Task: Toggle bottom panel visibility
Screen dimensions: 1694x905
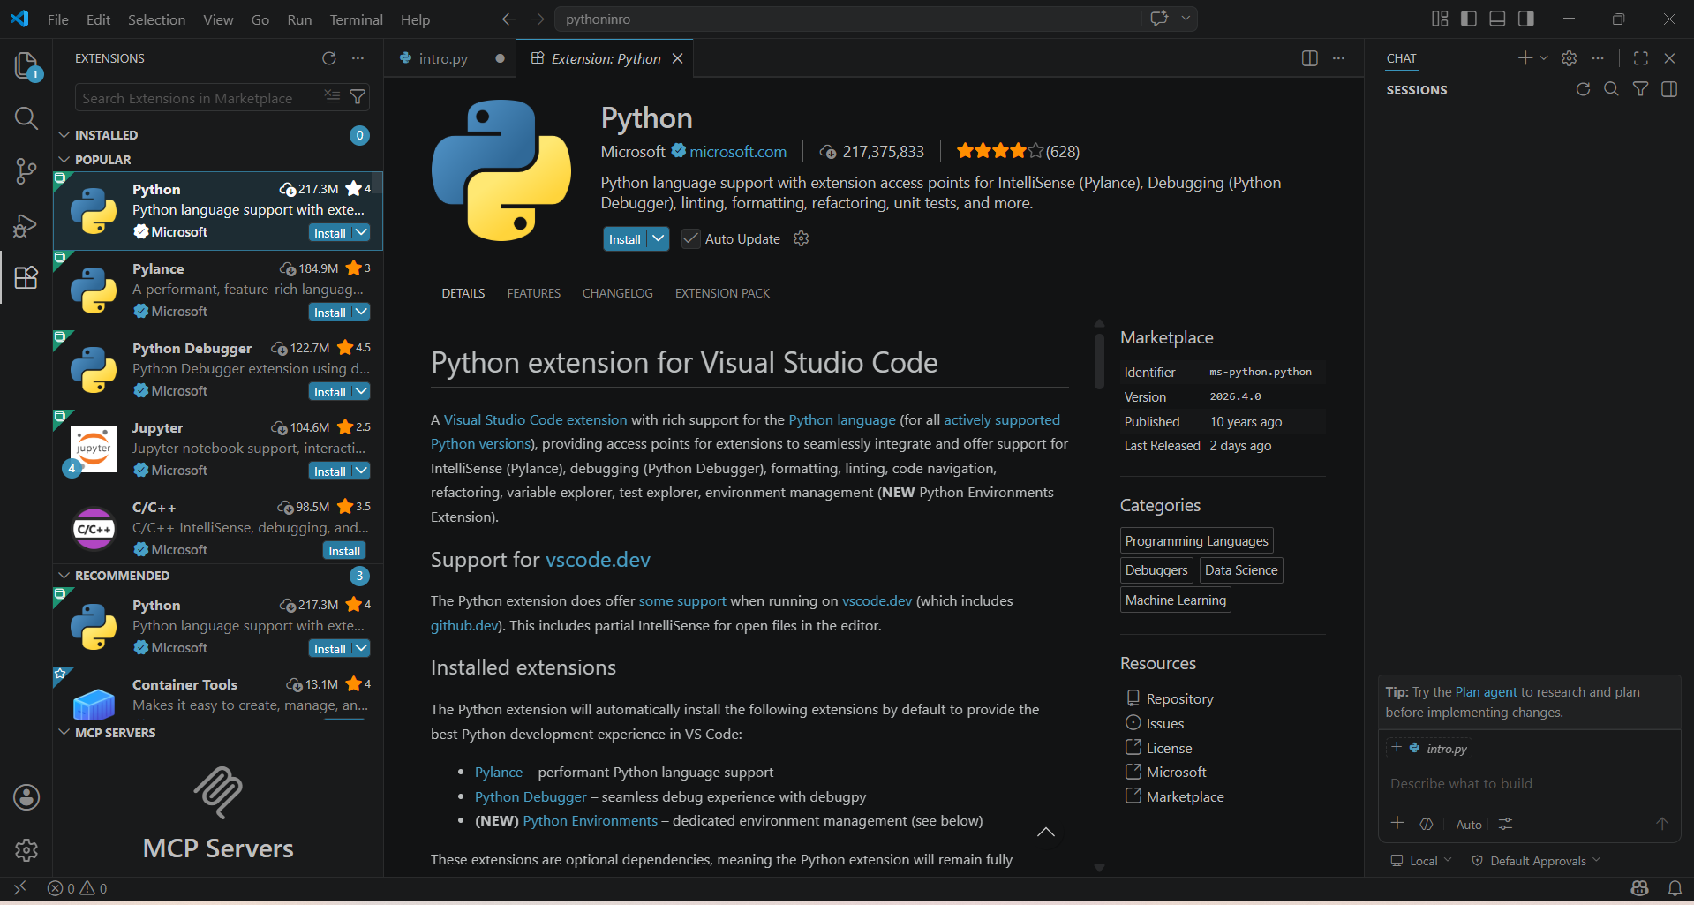Action: coord(1497,19)
